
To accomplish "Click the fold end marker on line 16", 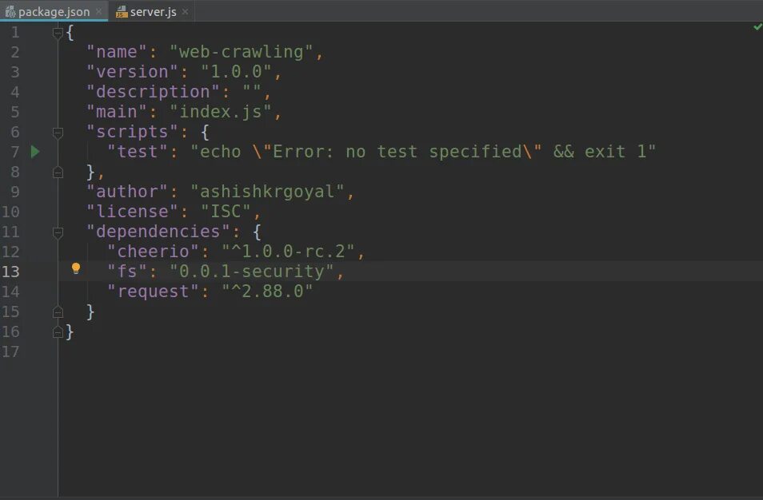I will (58, 332).
